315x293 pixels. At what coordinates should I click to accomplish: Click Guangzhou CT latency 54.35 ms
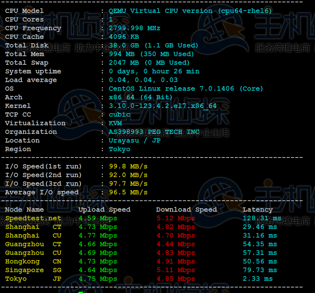[x=260, y=244]
